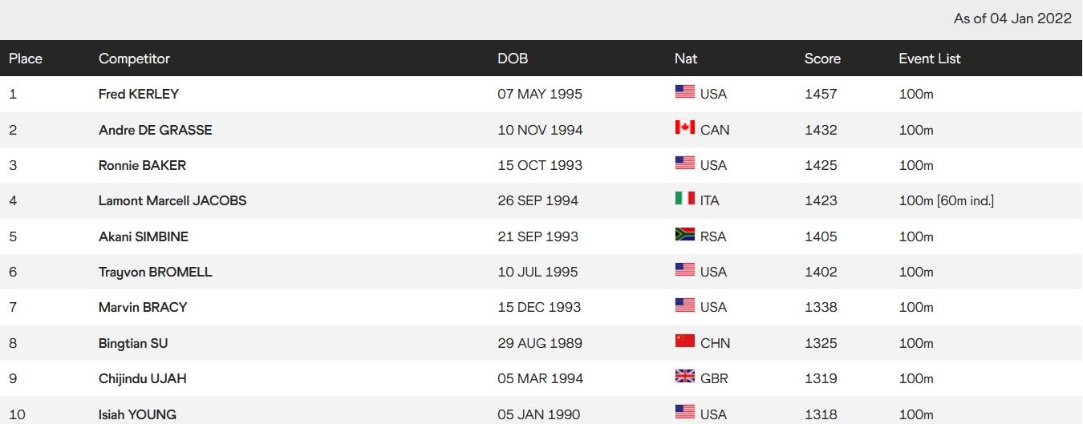The width and height of the screenshot is (1083, 424).
Task: Select Trayvon BROMELL's name
Action: click(x=156, y=272)
